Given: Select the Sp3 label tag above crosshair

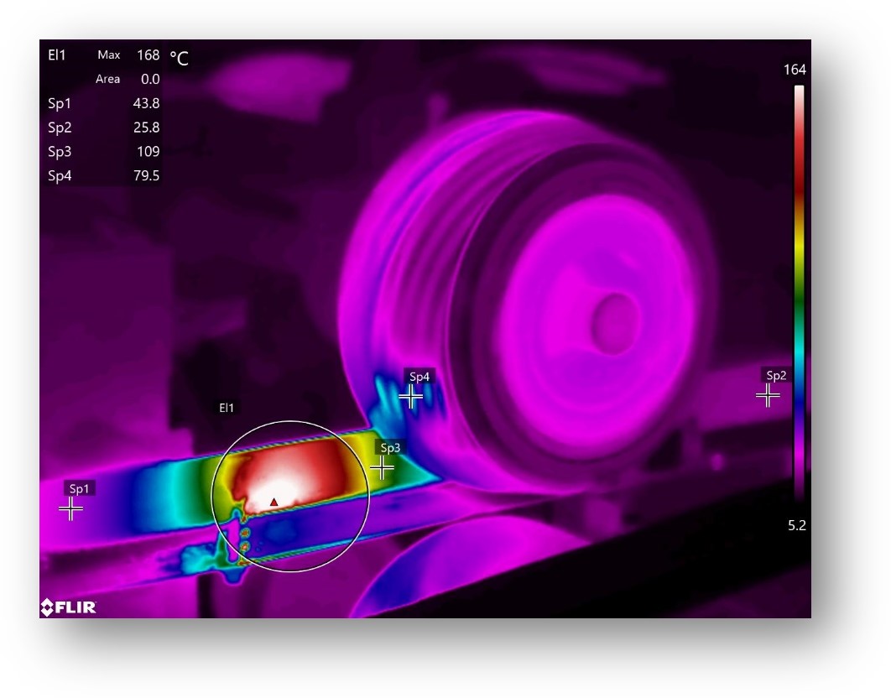Looking at the screenshot, I should pos(390,447).
